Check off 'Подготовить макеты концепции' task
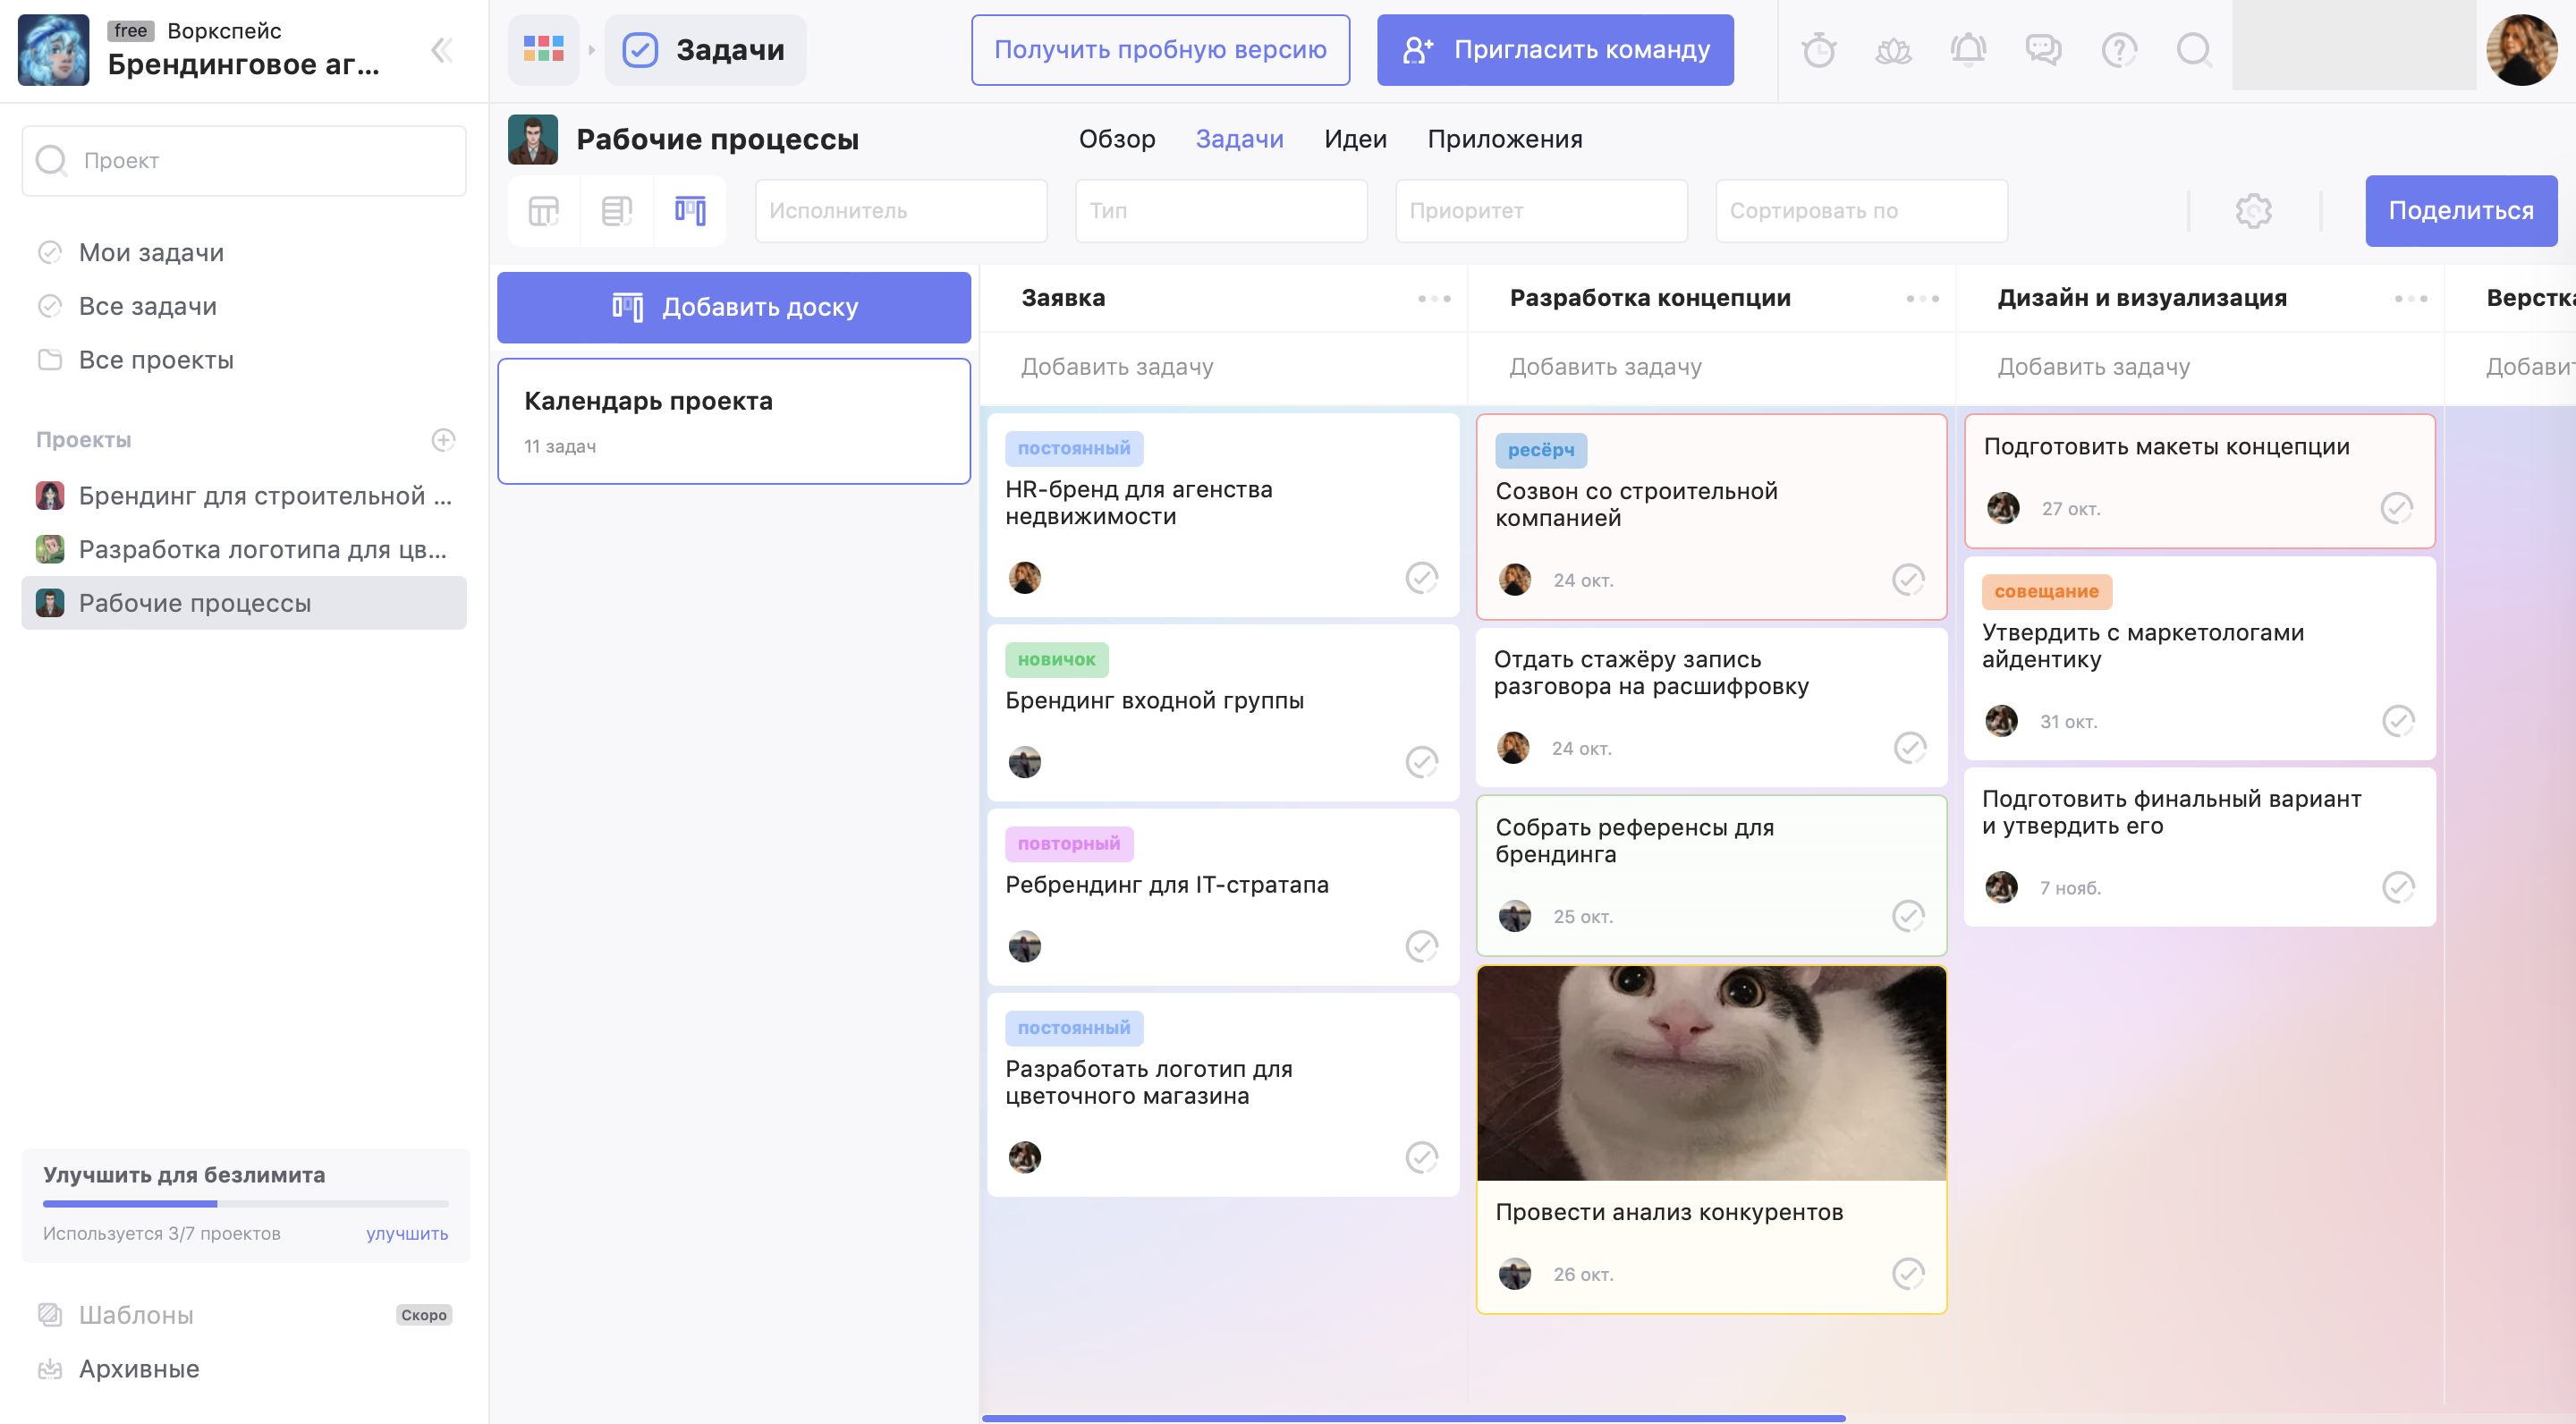The width and height of the screenshot is (2576, 1424). coord(2396,508)
